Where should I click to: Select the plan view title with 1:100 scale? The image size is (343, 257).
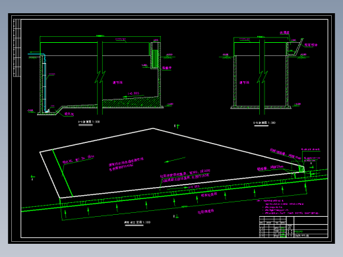pyautogui.click(x=137, y=222)
